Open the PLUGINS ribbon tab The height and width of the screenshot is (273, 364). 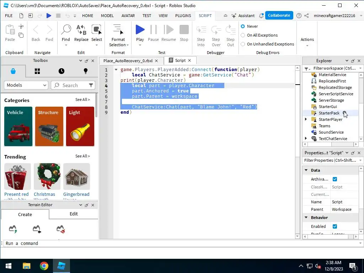183,16
